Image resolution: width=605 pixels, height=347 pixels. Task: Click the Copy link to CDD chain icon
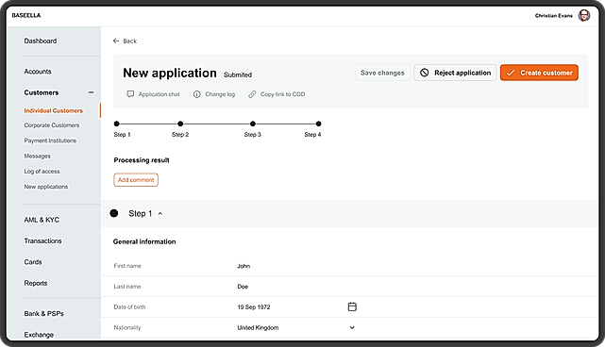pos(252,94)
